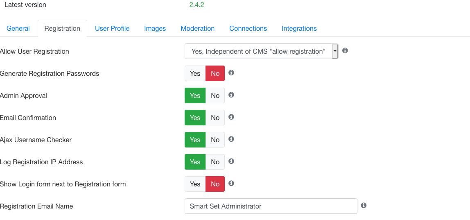Set Generate Registration Passwords to Yes

195,73
